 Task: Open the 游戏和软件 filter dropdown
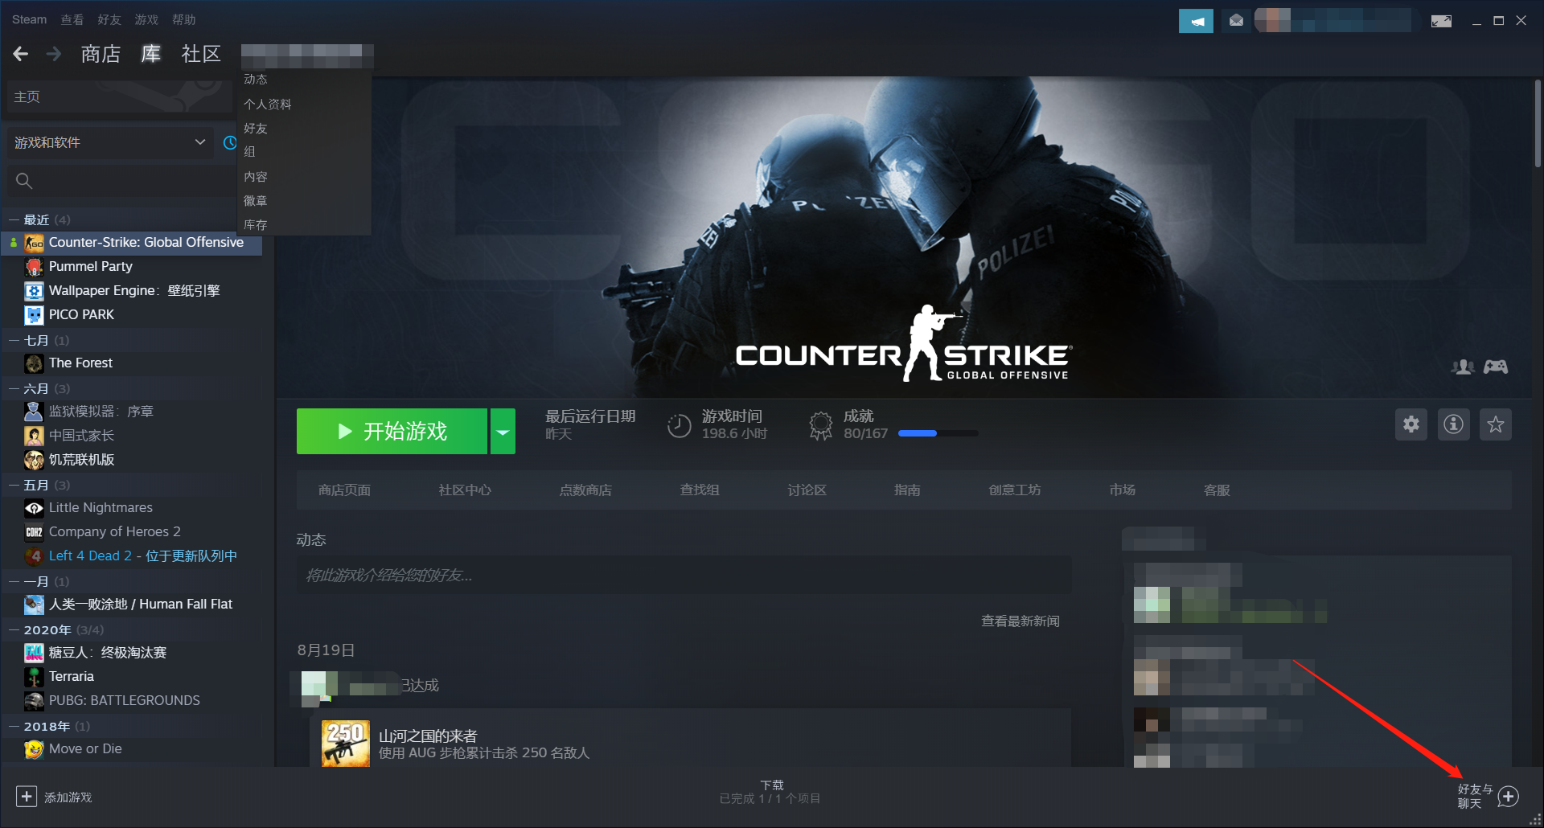(x=110, y=142)
